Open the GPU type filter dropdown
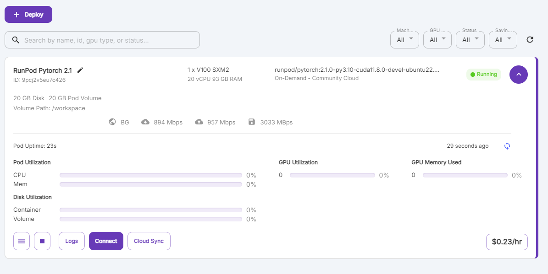548x274 pixels. [x=437, y=40]
